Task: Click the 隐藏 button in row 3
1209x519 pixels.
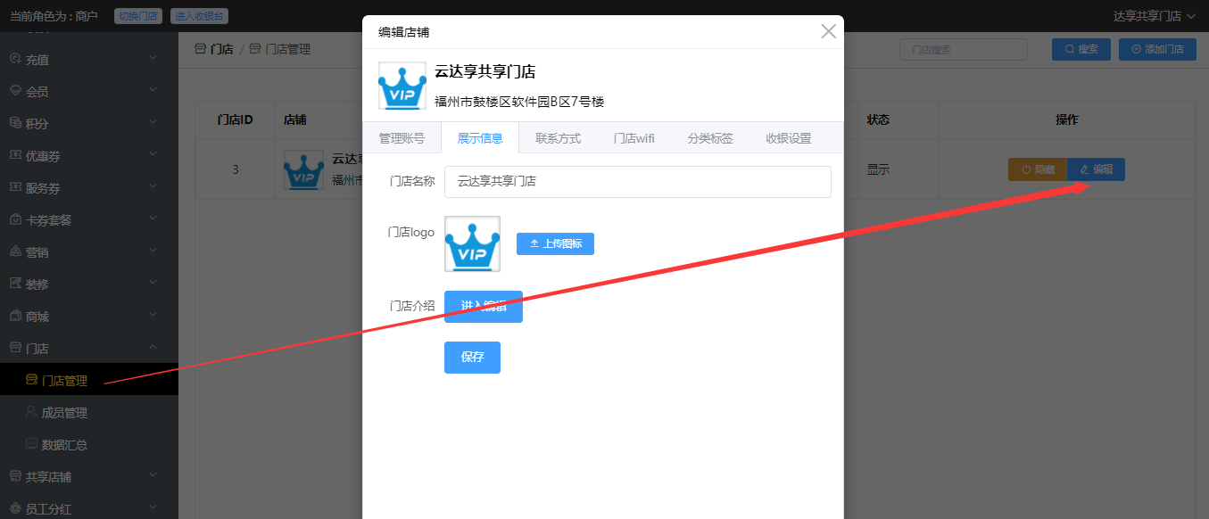Action: point(1038,169)
